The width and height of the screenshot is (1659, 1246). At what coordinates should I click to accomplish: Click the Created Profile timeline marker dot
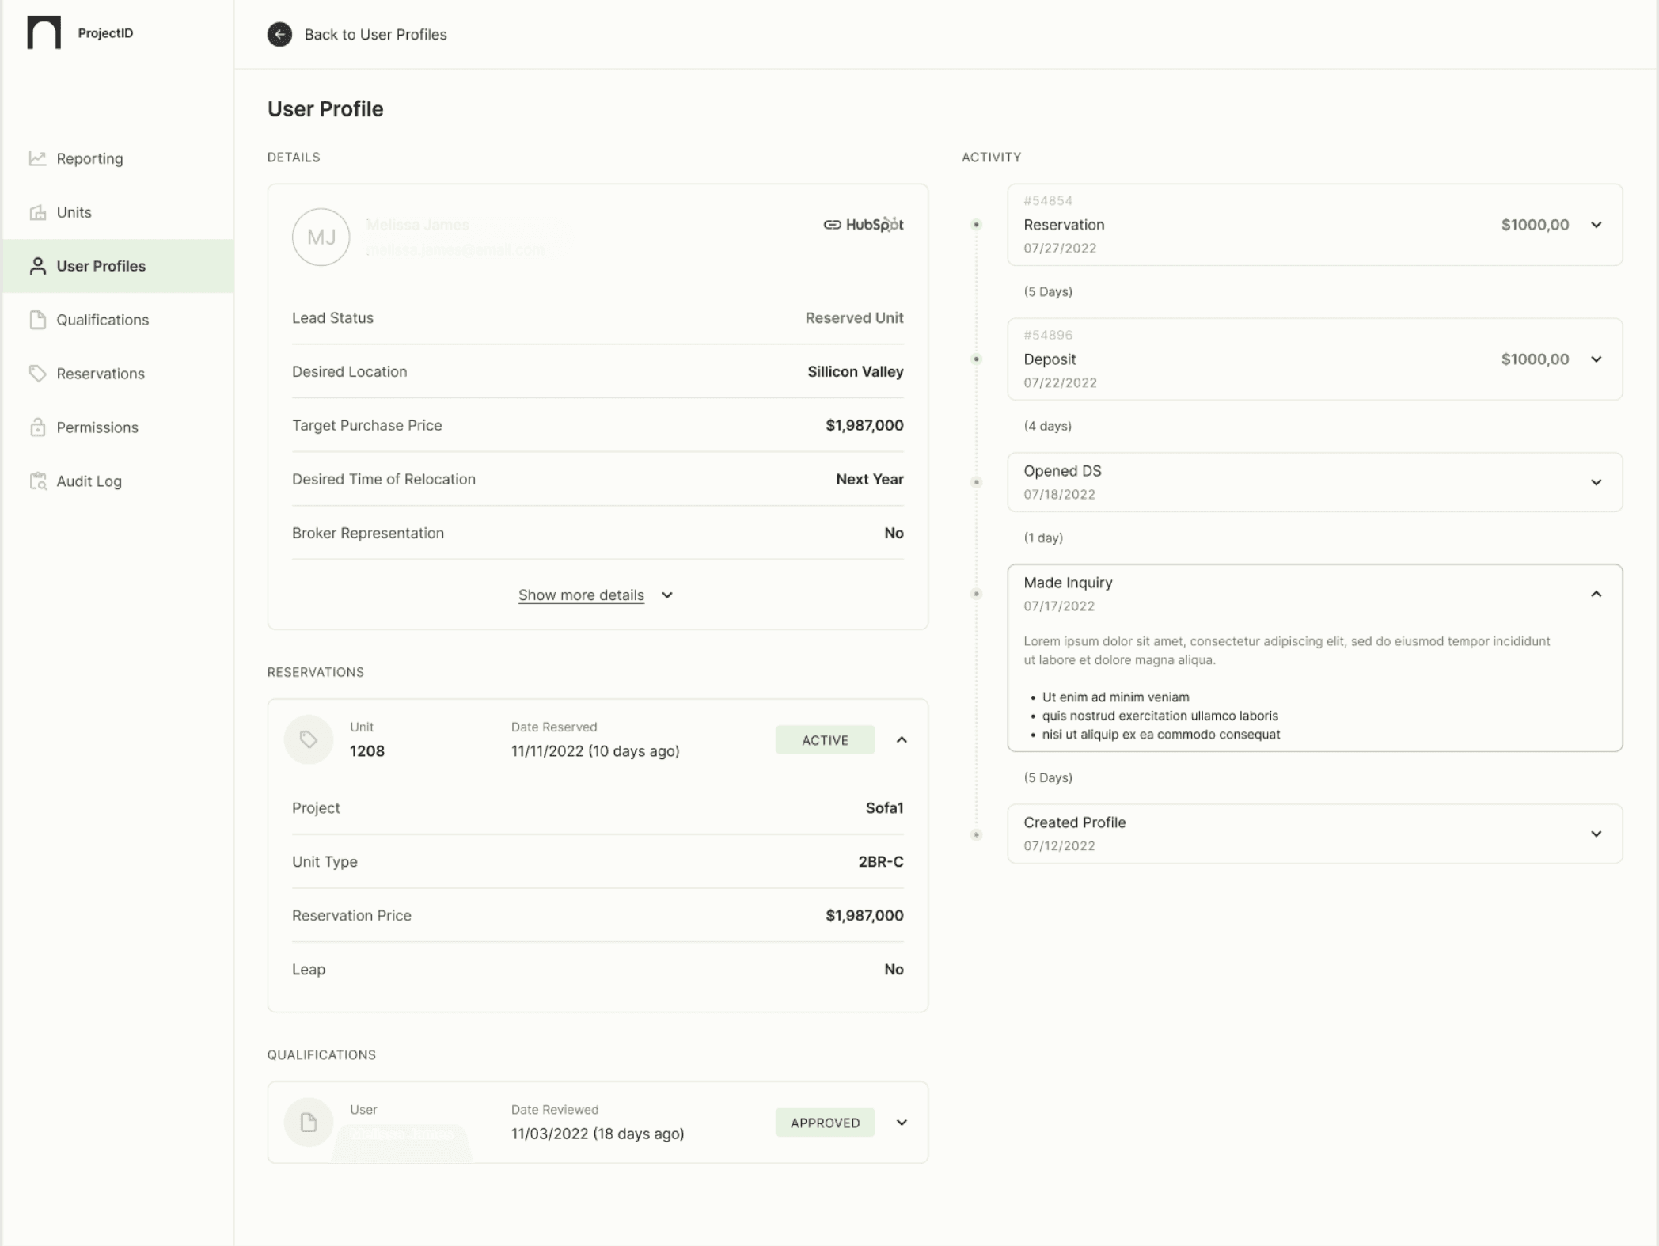976,834
